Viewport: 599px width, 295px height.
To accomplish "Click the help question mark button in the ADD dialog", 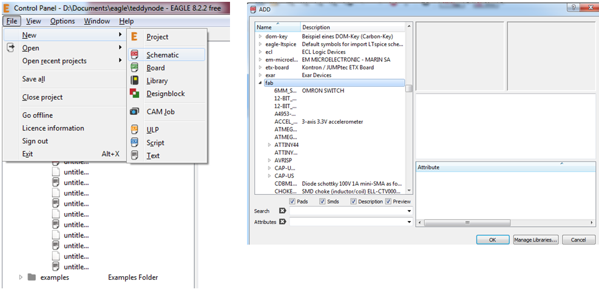I will [574, 7].
